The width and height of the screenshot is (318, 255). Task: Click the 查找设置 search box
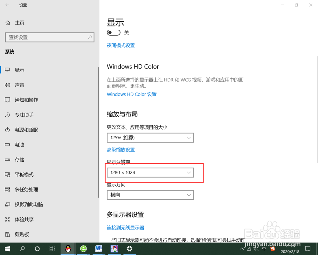point(50,37)
